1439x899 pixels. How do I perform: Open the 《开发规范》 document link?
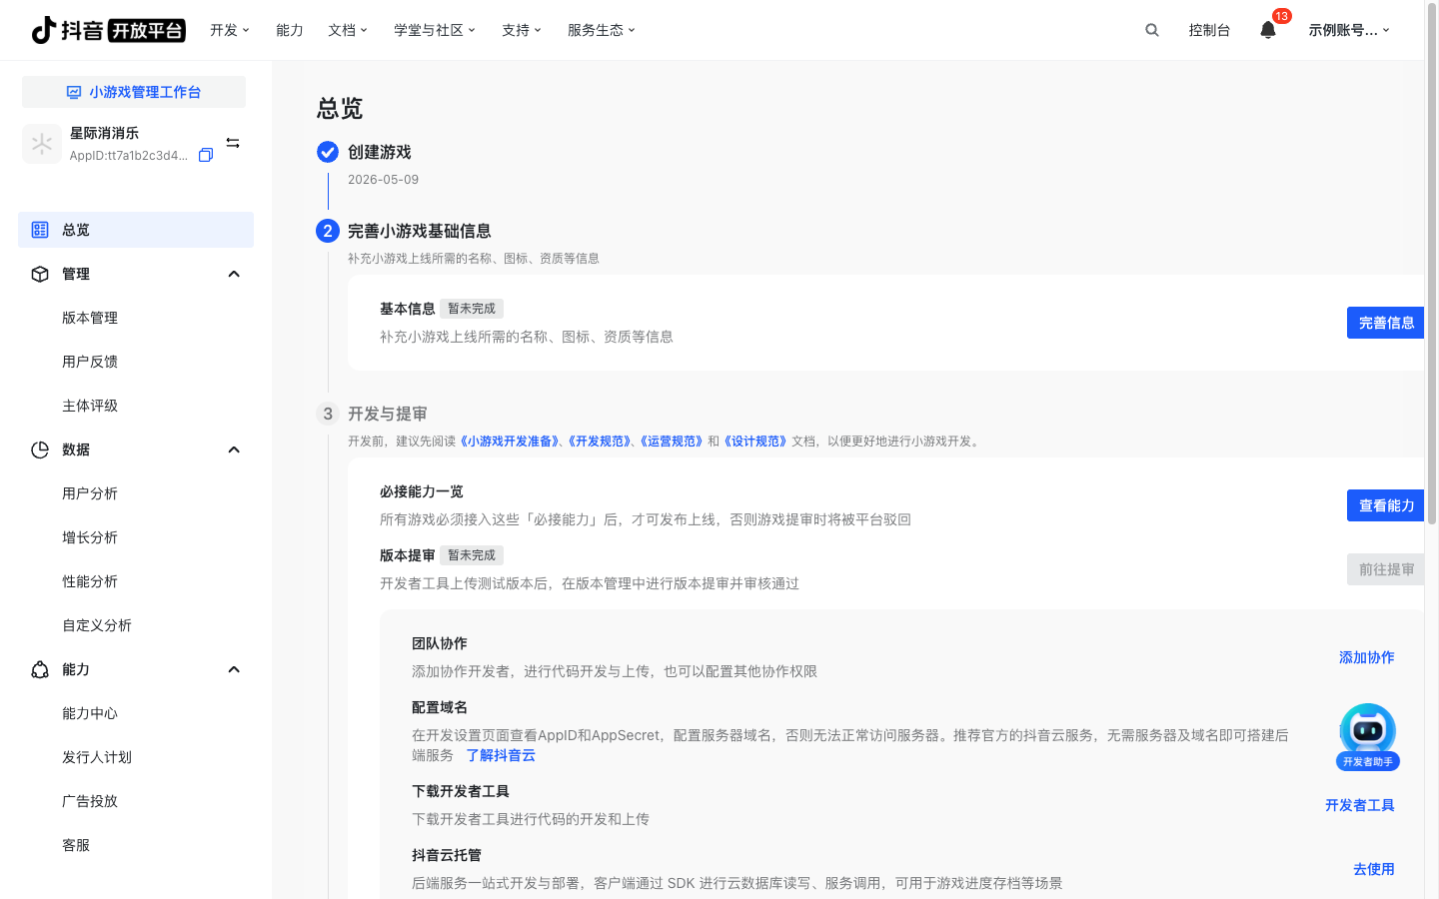[x=600, y=441]
